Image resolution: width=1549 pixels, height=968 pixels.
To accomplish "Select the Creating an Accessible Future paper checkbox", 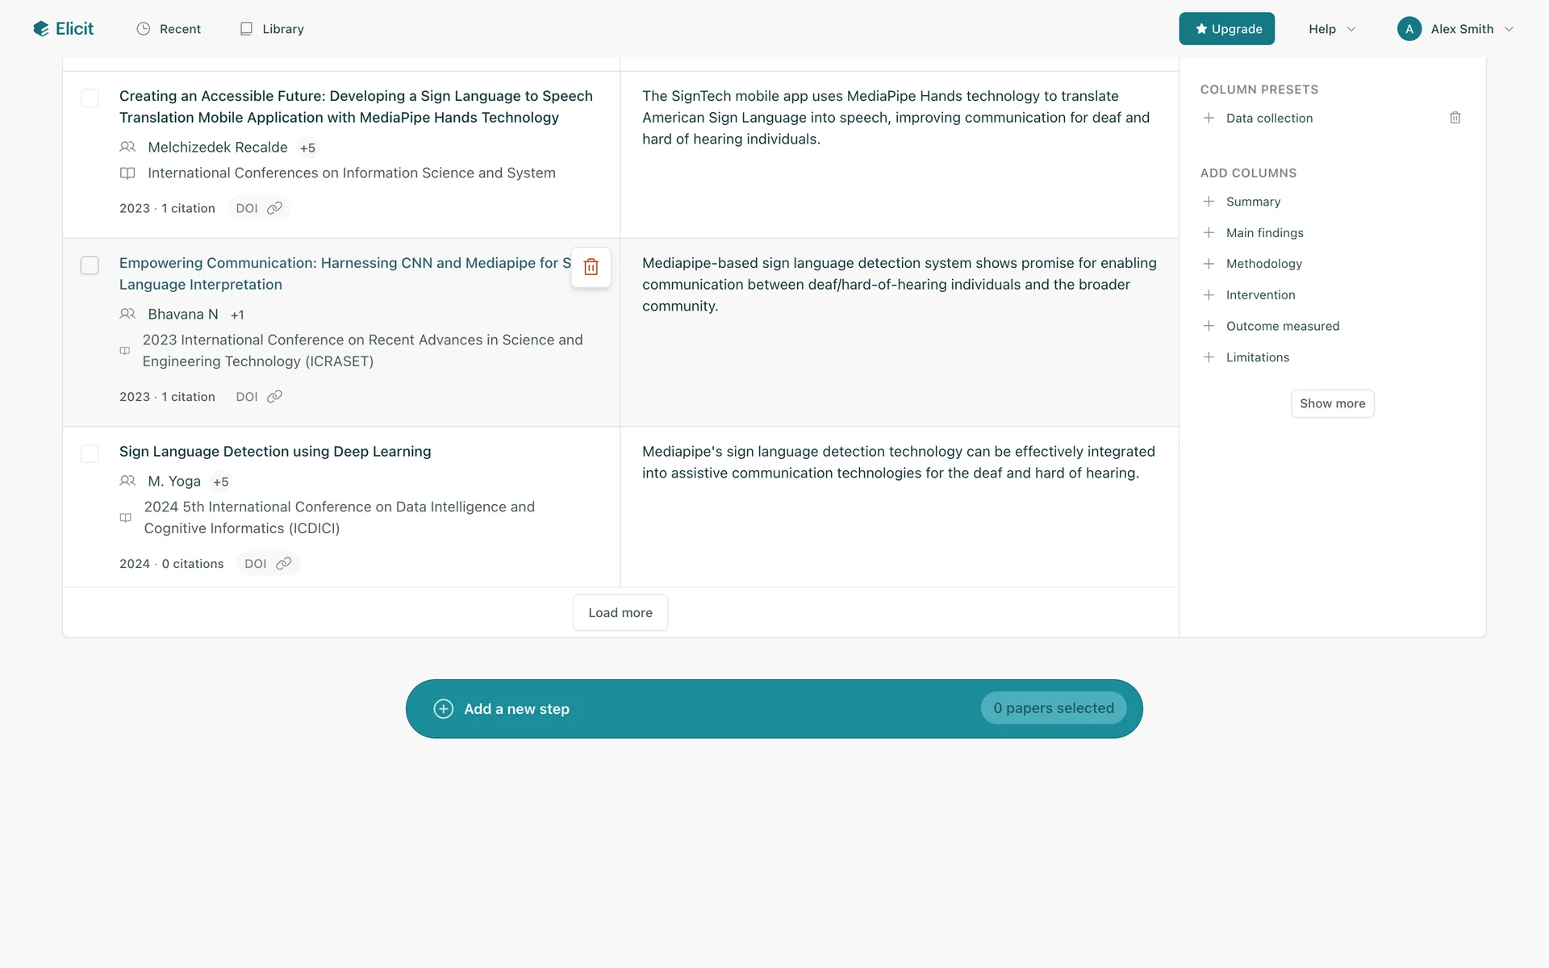I will point(90,98).
